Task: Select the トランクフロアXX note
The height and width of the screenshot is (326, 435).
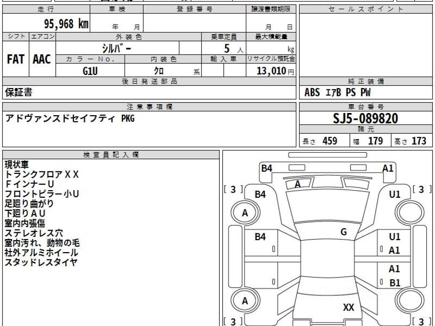Action: coord(41,175)
